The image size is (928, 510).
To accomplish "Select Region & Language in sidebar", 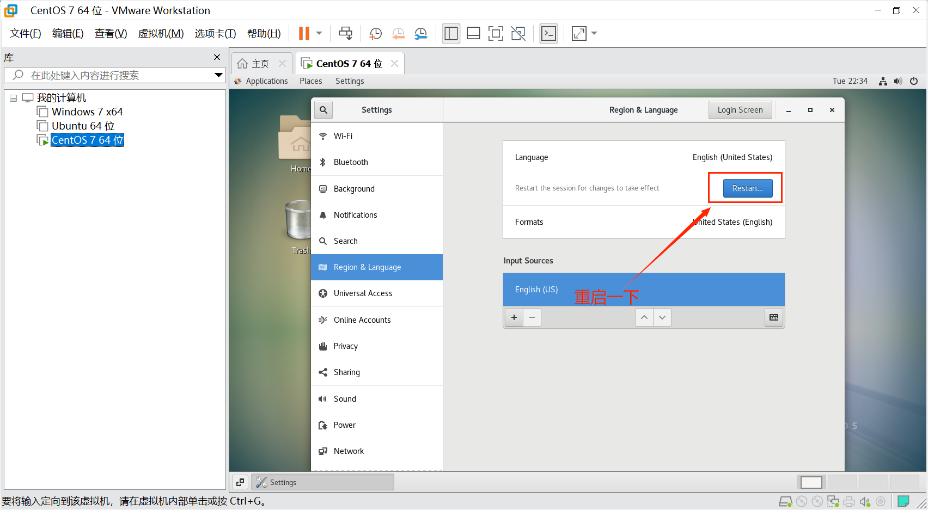I will tap(377, 267).
